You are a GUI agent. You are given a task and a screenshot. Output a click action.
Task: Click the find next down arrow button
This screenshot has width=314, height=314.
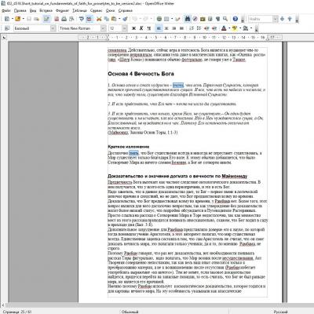(282, 19)
